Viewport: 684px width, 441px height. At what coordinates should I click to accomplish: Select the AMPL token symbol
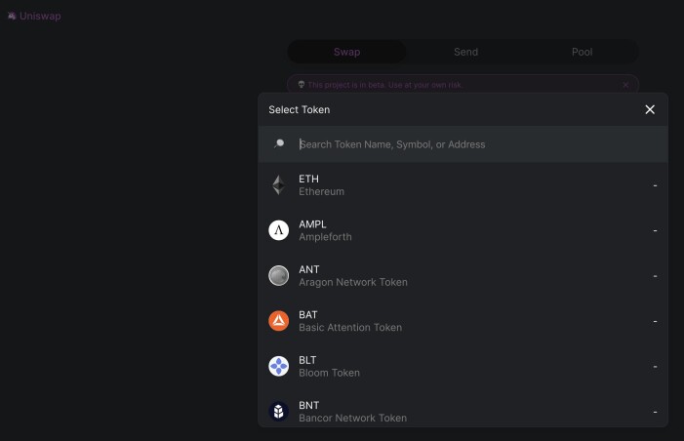[x=312, y=224]
